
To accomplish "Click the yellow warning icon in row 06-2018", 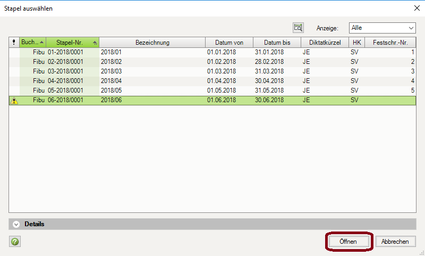I will 14,101.
